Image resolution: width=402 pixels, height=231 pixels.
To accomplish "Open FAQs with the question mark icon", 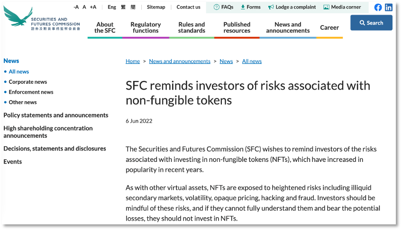I will (x=216, y=7).
